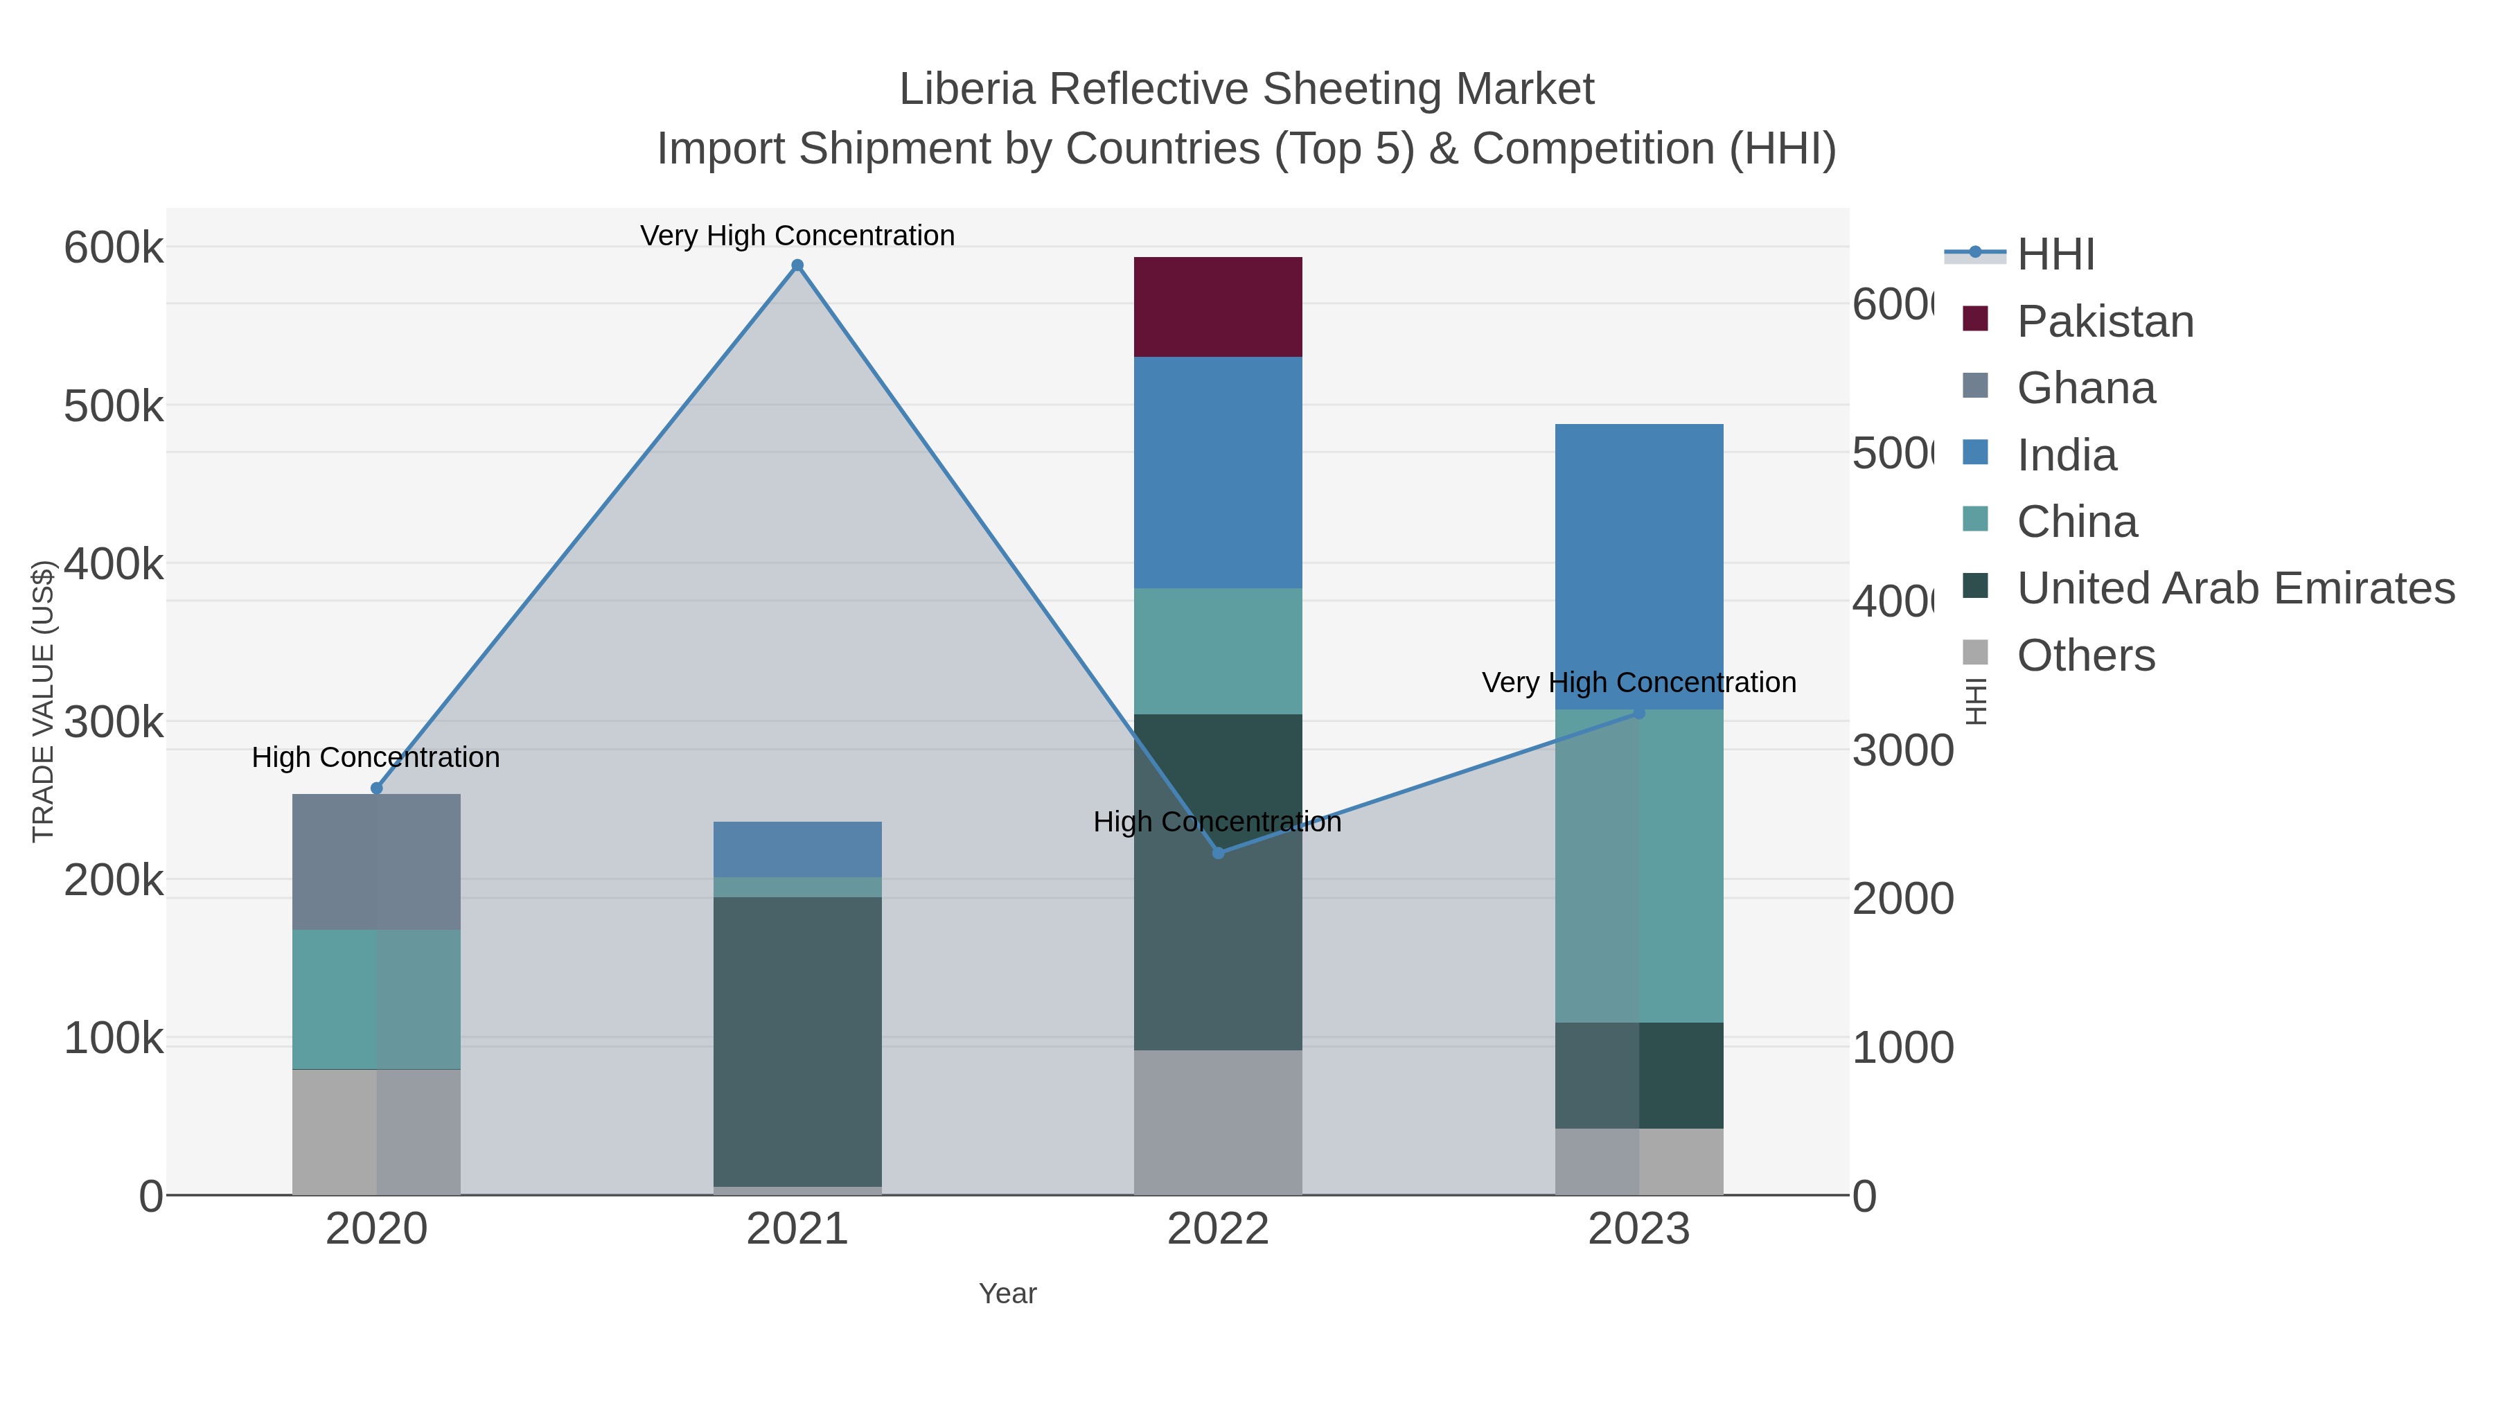Click the 2022 HHI data point

coord(1218,853)
